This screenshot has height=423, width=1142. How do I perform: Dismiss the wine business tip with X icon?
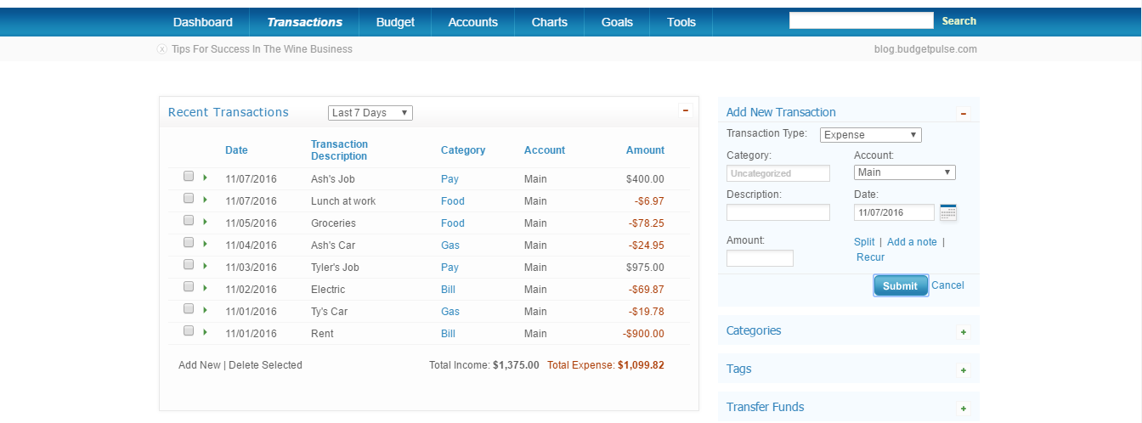[x=162, y=49]
